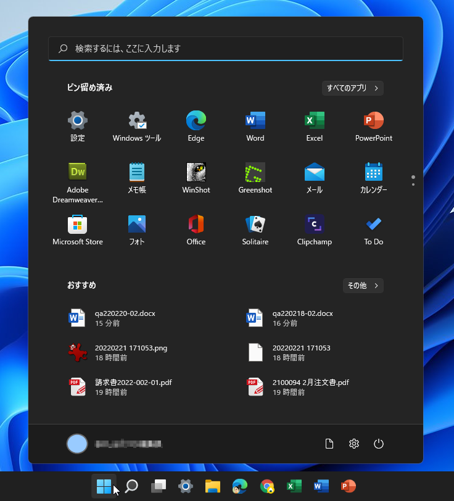Open PowerPoint from the taskbar
The image size is (454, 501).
349,486
